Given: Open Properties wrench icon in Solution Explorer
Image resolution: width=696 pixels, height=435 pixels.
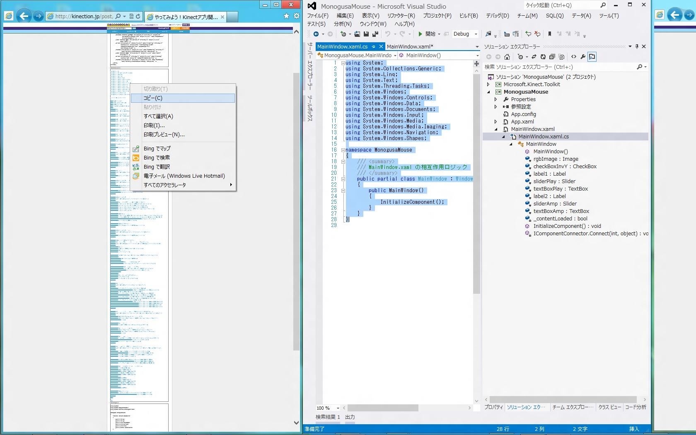Looking at the screenshot, I should tap(583, 57).
